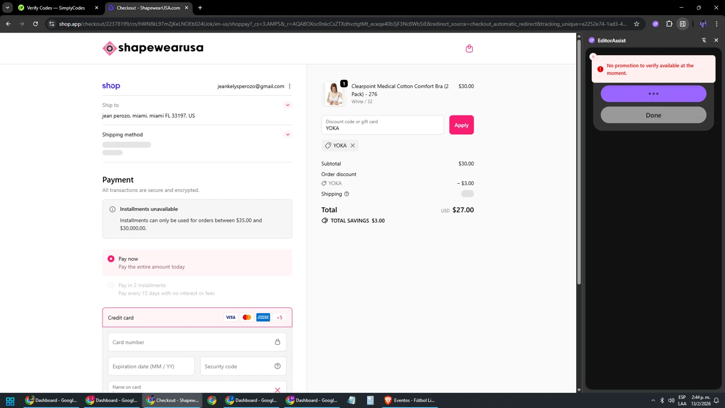The width and height of the screenshot is (725, 408).
Task: Apply the discount code
Action: coord(461,125)
